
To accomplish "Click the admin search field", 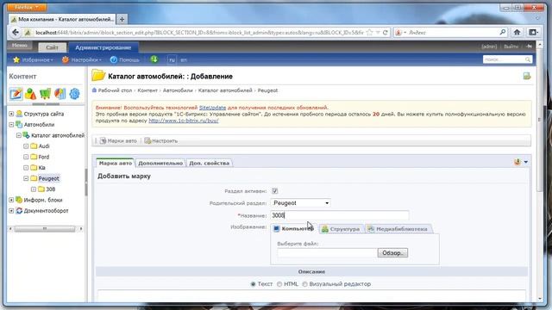I will (x=508, y=59).
